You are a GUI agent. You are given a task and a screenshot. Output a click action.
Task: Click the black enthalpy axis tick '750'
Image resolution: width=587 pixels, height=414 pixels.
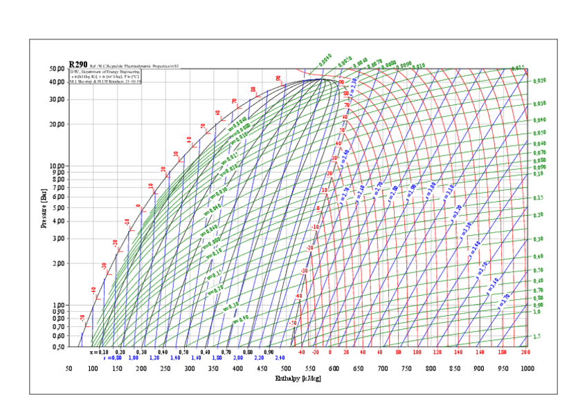[x=406, y=368]
